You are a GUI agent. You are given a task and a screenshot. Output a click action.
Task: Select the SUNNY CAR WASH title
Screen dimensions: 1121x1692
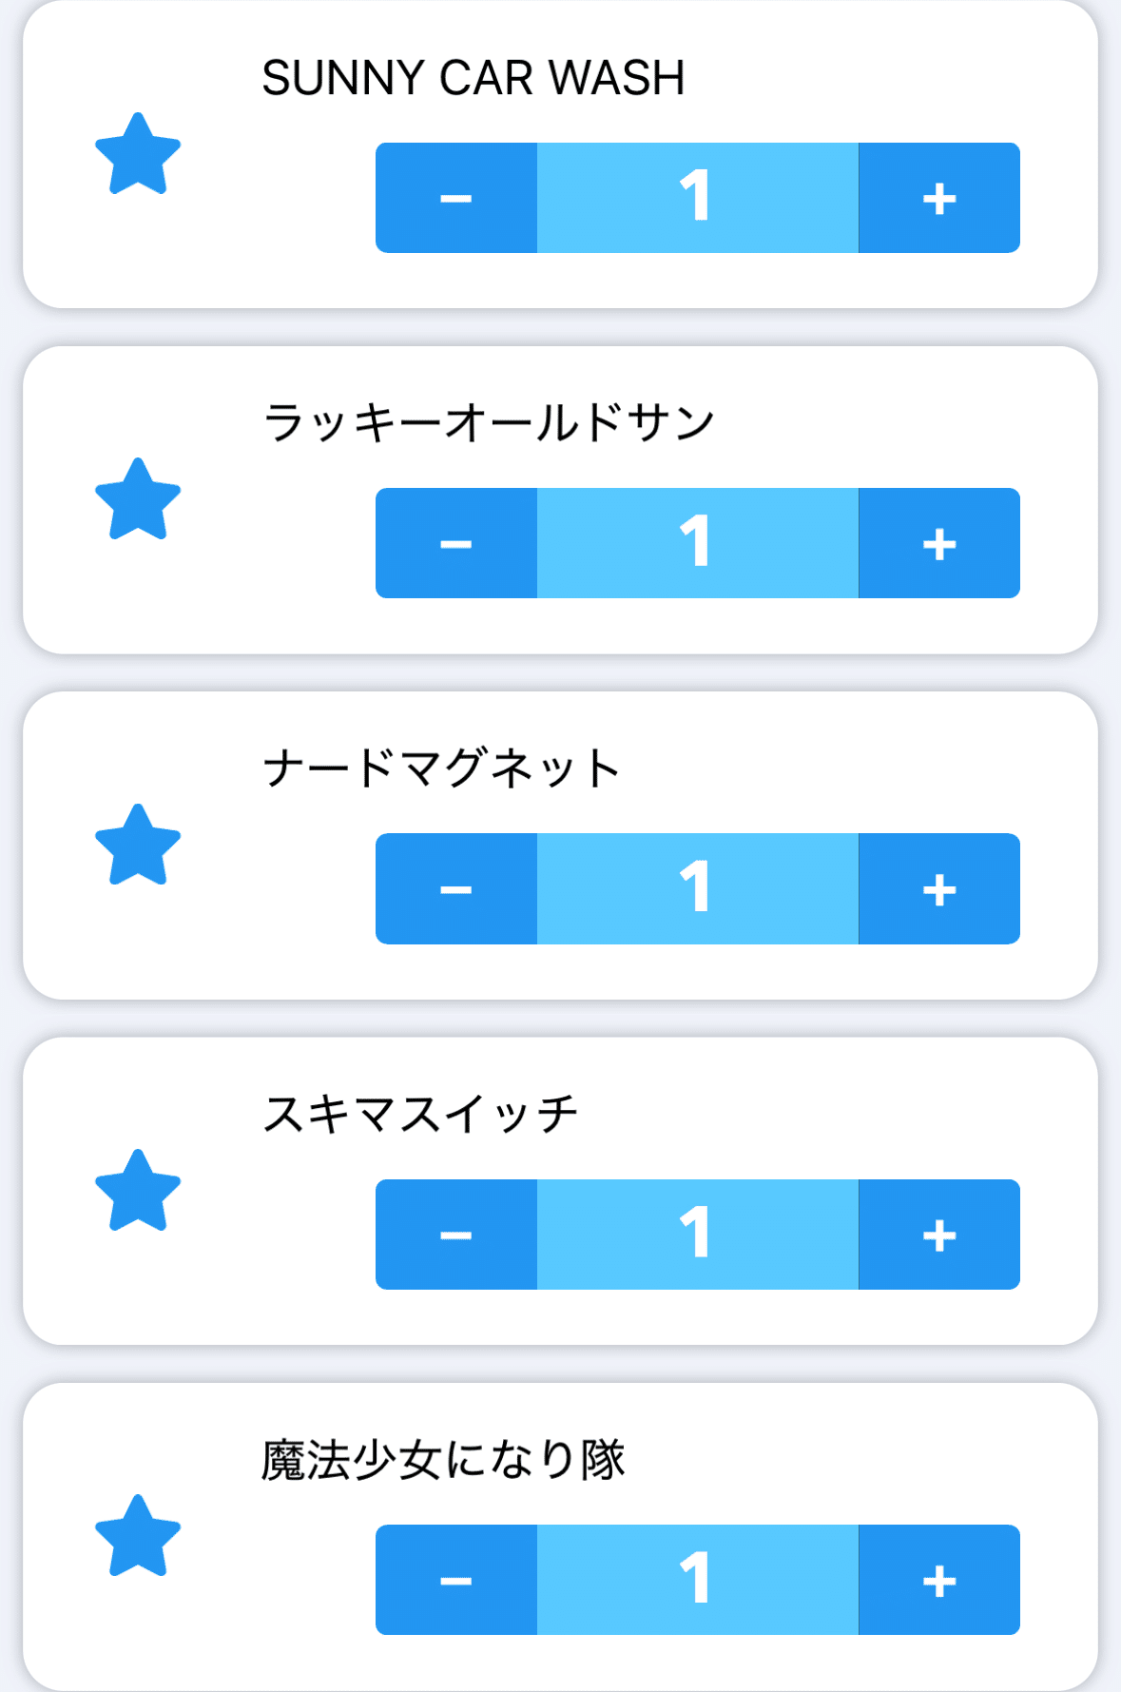[473, 78]
